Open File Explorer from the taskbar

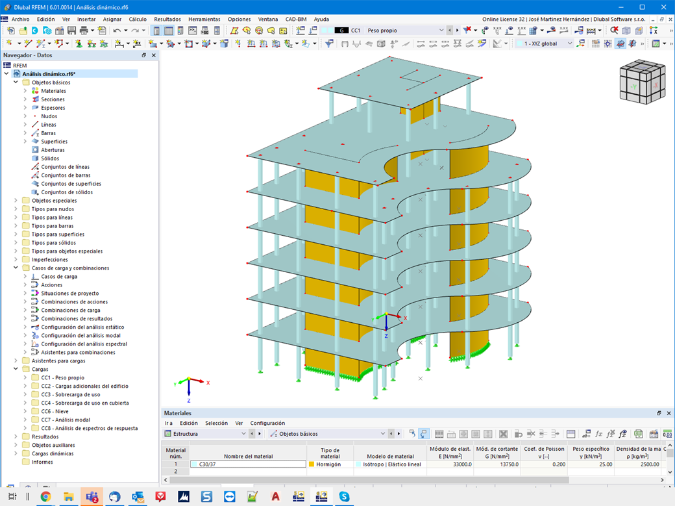tap(68, 496)
